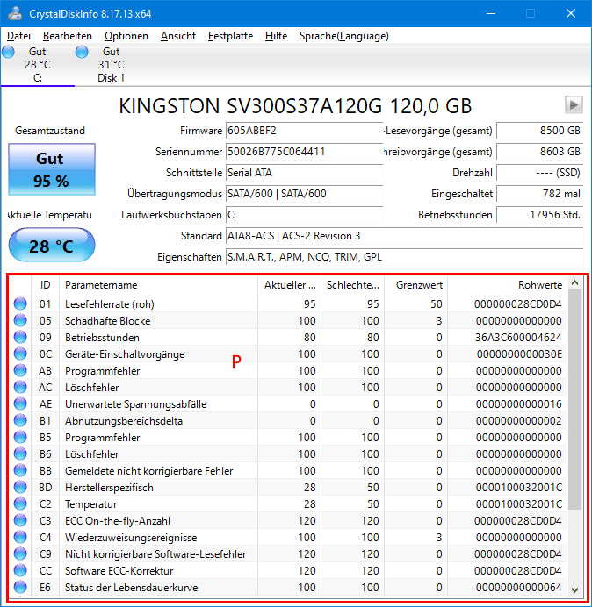Screen dimensions: 592x607
Task: Click the blue status orb for Disk 1
Action: (x=82, y=52)
